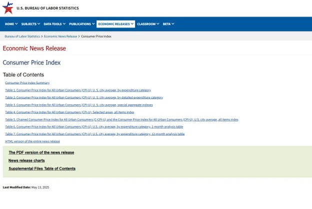
Task: Expand the chevron next to Data Tools
Action: coord(64,24)
